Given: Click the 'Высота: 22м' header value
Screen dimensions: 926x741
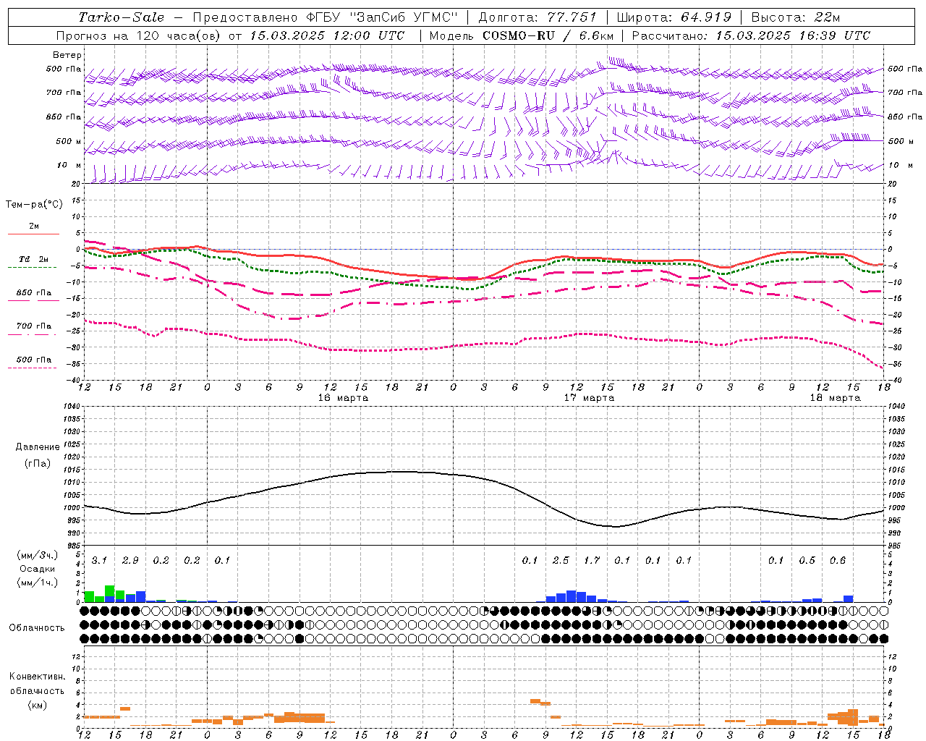Looking at the screenshot, I should click(796, 17).
